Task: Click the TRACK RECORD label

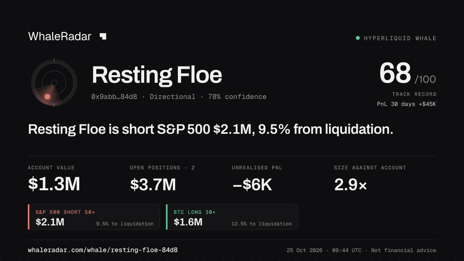Action: [x=414, y=94]
